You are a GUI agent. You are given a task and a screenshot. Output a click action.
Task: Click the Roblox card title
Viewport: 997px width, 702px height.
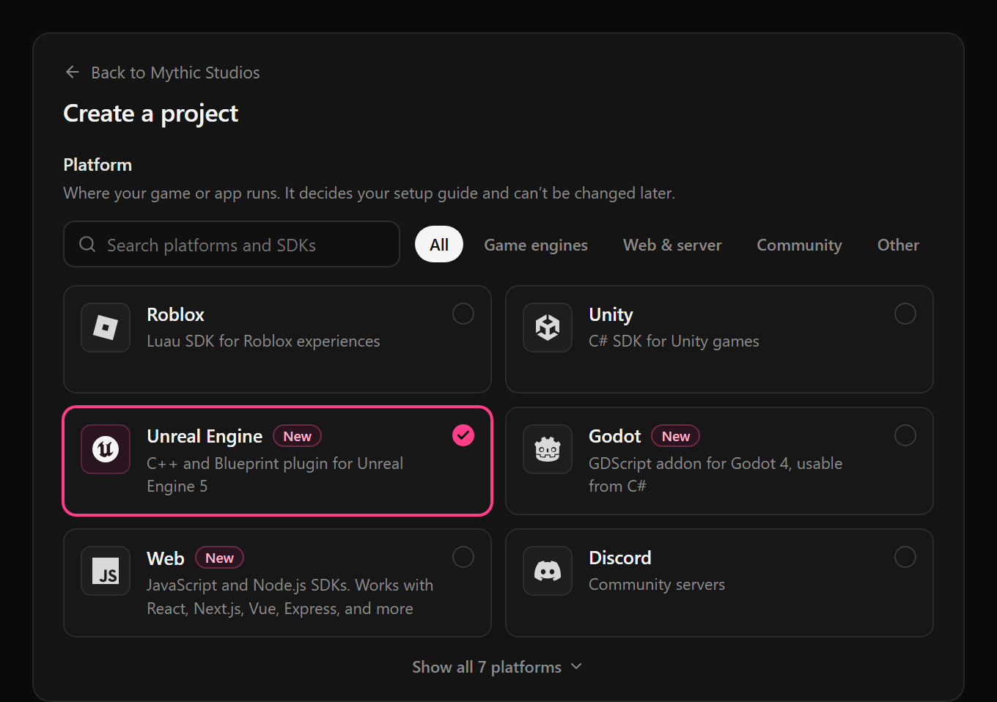[x=176, y=314]
